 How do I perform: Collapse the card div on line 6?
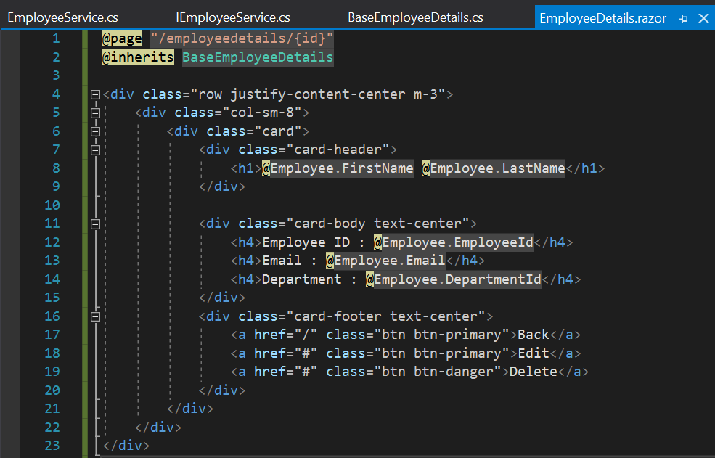point(95,131)
